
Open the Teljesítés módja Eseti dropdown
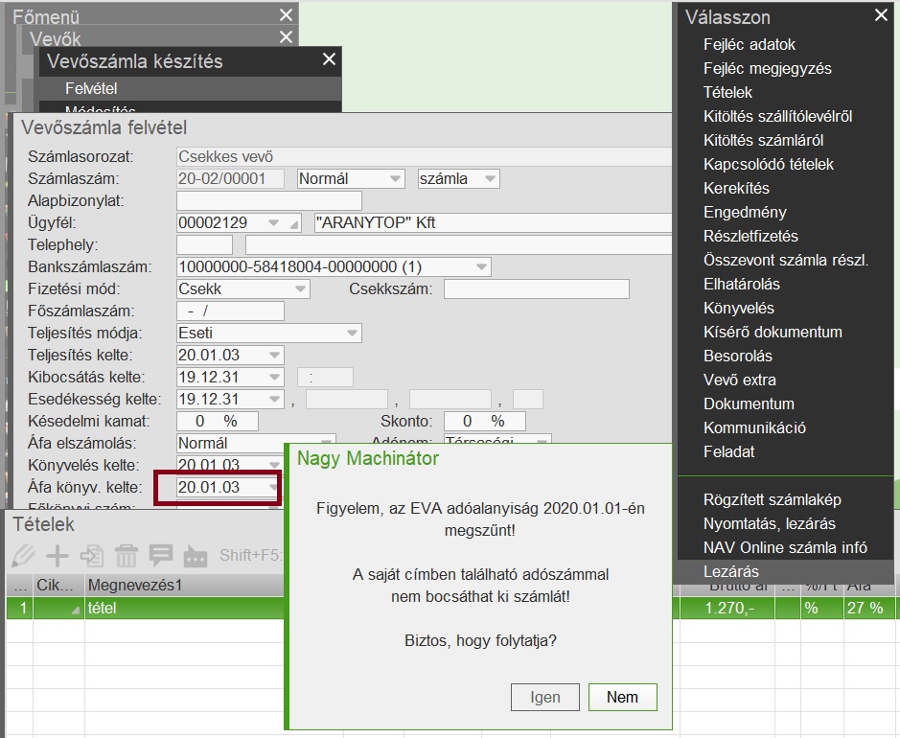(352, 333)
